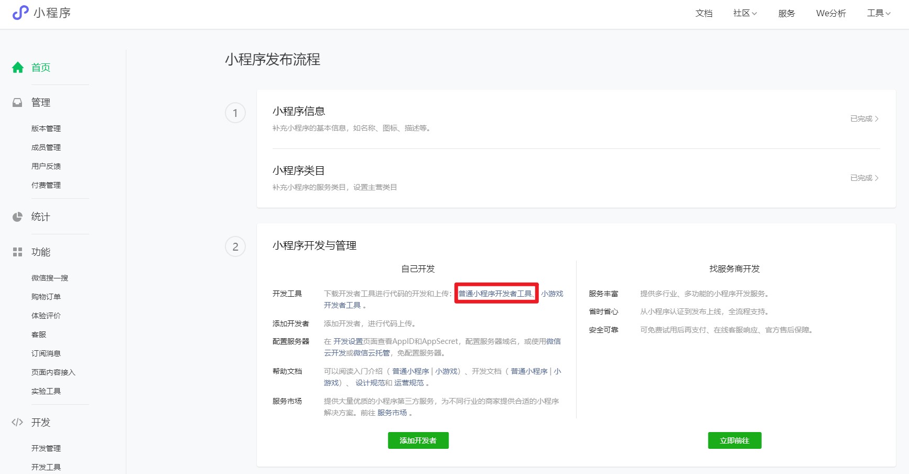This screenshot has width=909, height=474.
Task: Expand the 社区 dropdown menu
Action: [745, 13]
